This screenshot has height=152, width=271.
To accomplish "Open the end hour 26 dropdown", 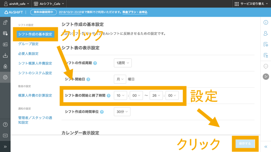I will click(x=156, y=95).
